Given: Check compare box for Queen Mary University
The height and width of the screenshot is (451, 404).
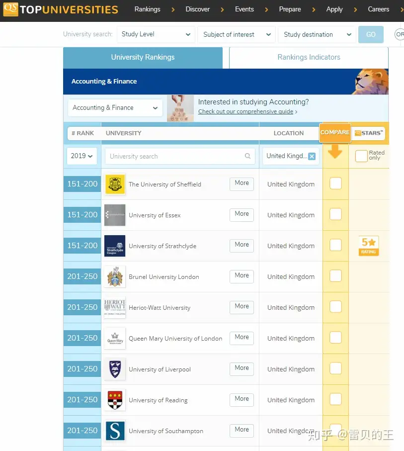Looking at the screenshot, I should [335, 338].
